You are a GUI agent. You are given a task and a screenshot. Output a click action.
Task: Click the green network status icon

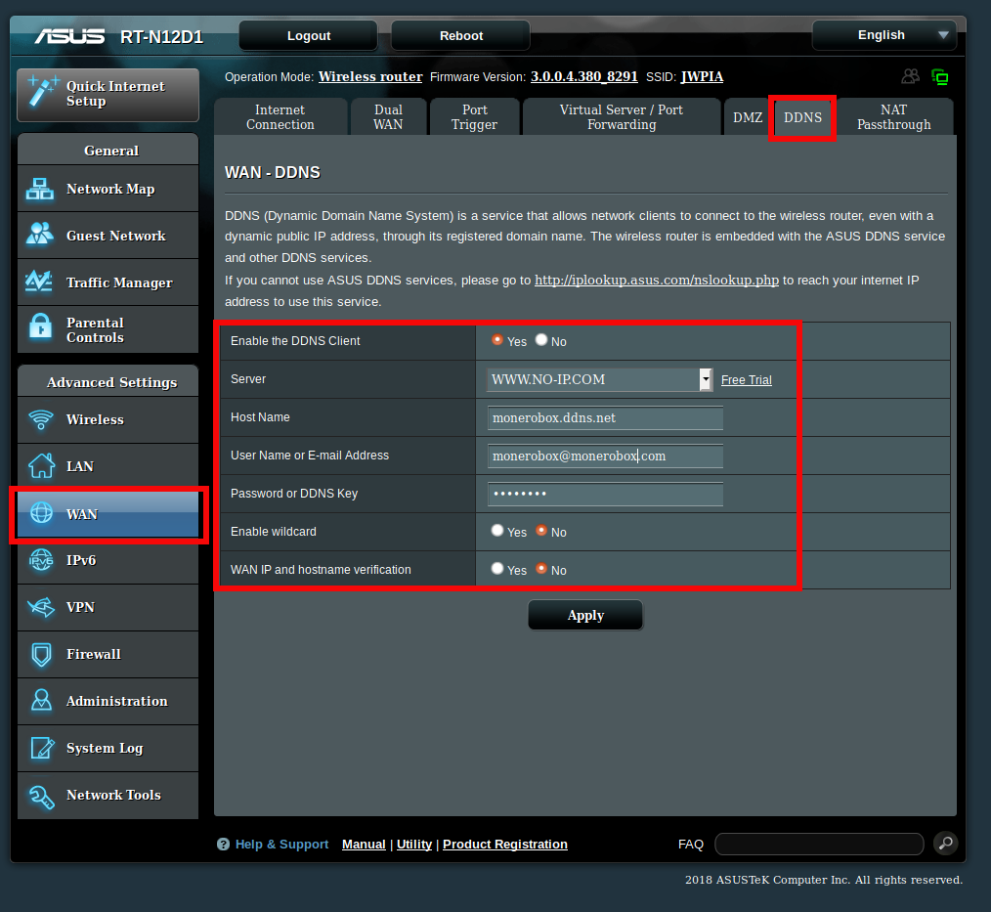[x=940, y=77]
